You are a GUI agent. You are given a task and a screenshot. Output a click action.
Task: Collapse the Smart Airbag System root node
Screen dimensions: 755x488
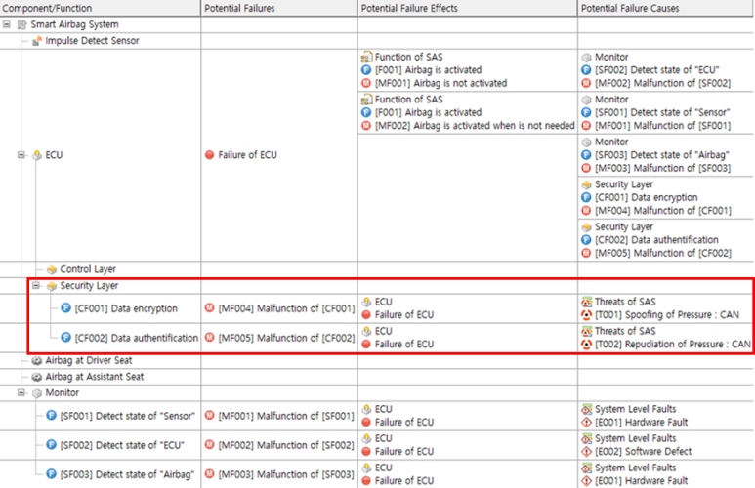pos(8,22)
